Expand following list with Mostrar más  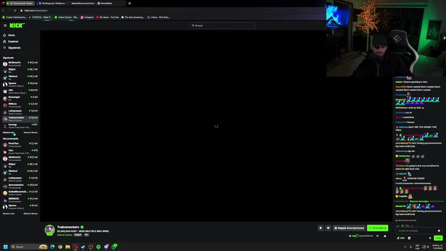[9, 132]
